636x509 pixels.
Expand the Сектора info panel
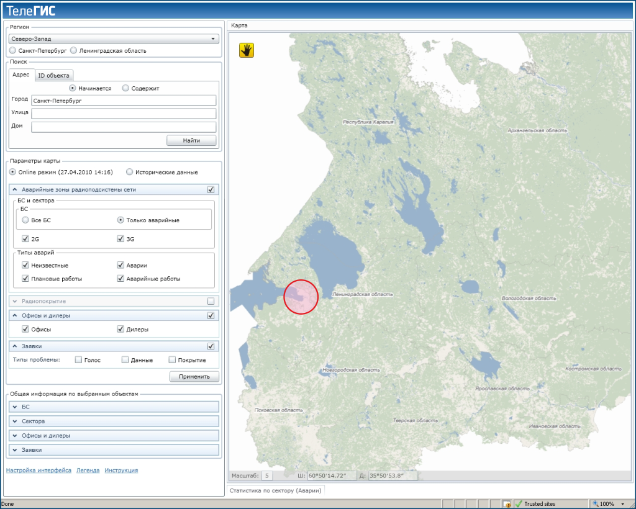pos(14,421)
